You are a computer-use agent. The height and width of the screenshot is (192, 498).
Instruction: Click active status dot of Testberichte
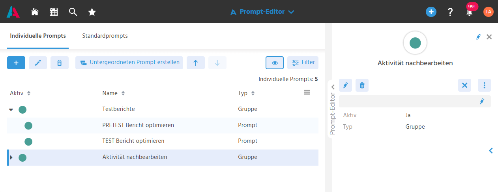(x=22, y=110)
